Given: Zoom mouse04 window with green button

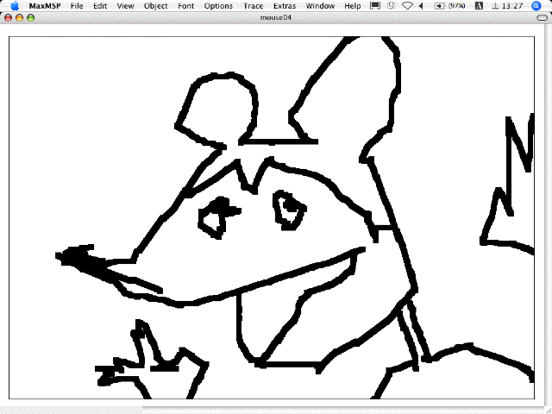Looking at the screenshot, I should (x=31, y=17).
